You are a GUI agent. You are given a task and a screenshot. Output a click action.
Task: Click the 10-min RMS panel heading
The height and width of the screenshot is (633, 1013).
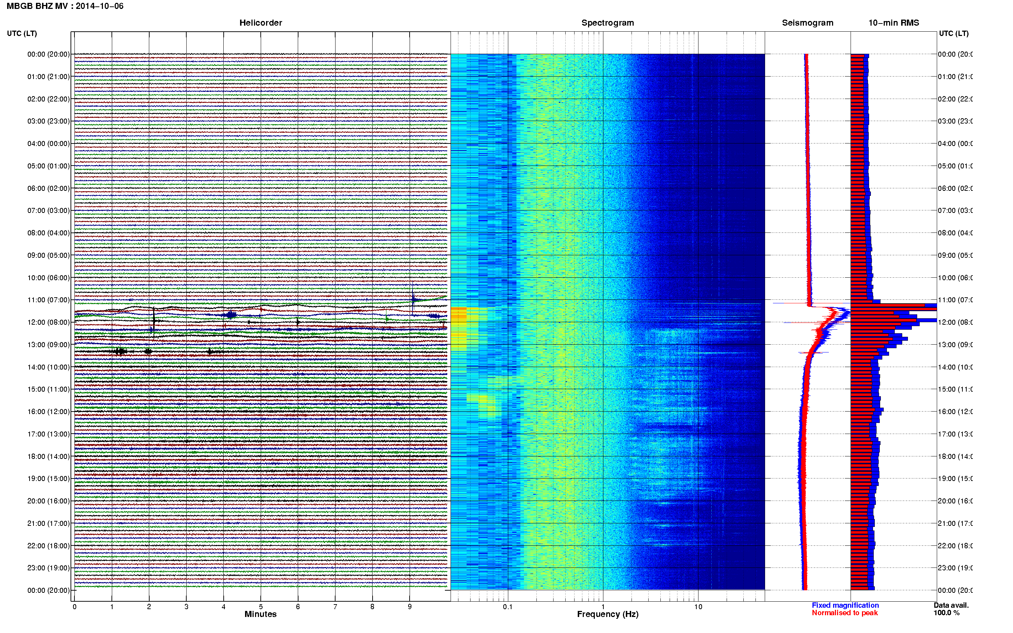point(894,23)
